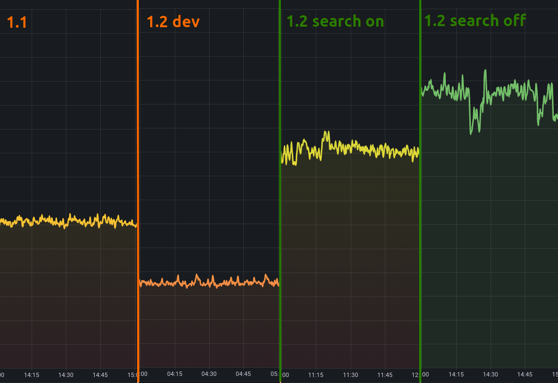The image size is (558, 383).
Task: Click 14:30 tick in the search off panel
Action: pos(490,374)
